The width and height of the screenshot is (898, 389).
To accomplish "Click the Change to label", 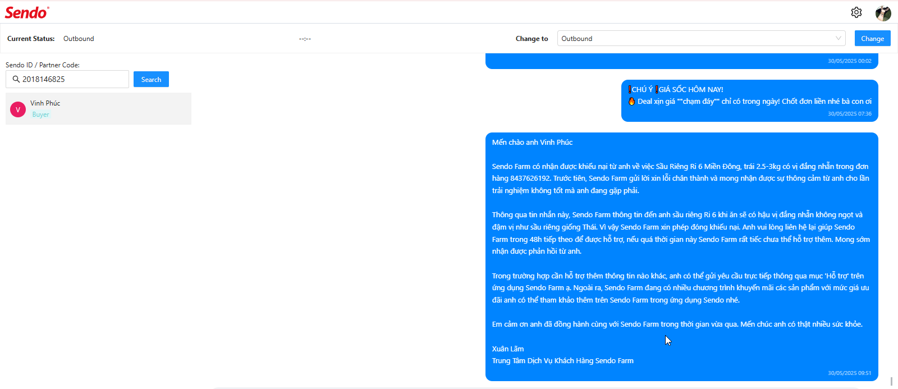I will click(532, 39).
